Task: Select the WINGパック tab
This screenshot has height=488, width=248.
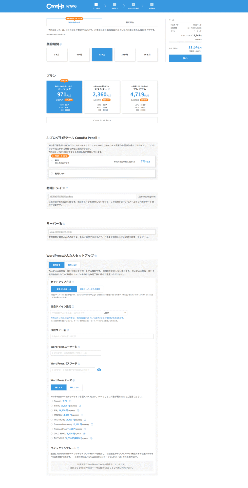Action: pos(74,23)
